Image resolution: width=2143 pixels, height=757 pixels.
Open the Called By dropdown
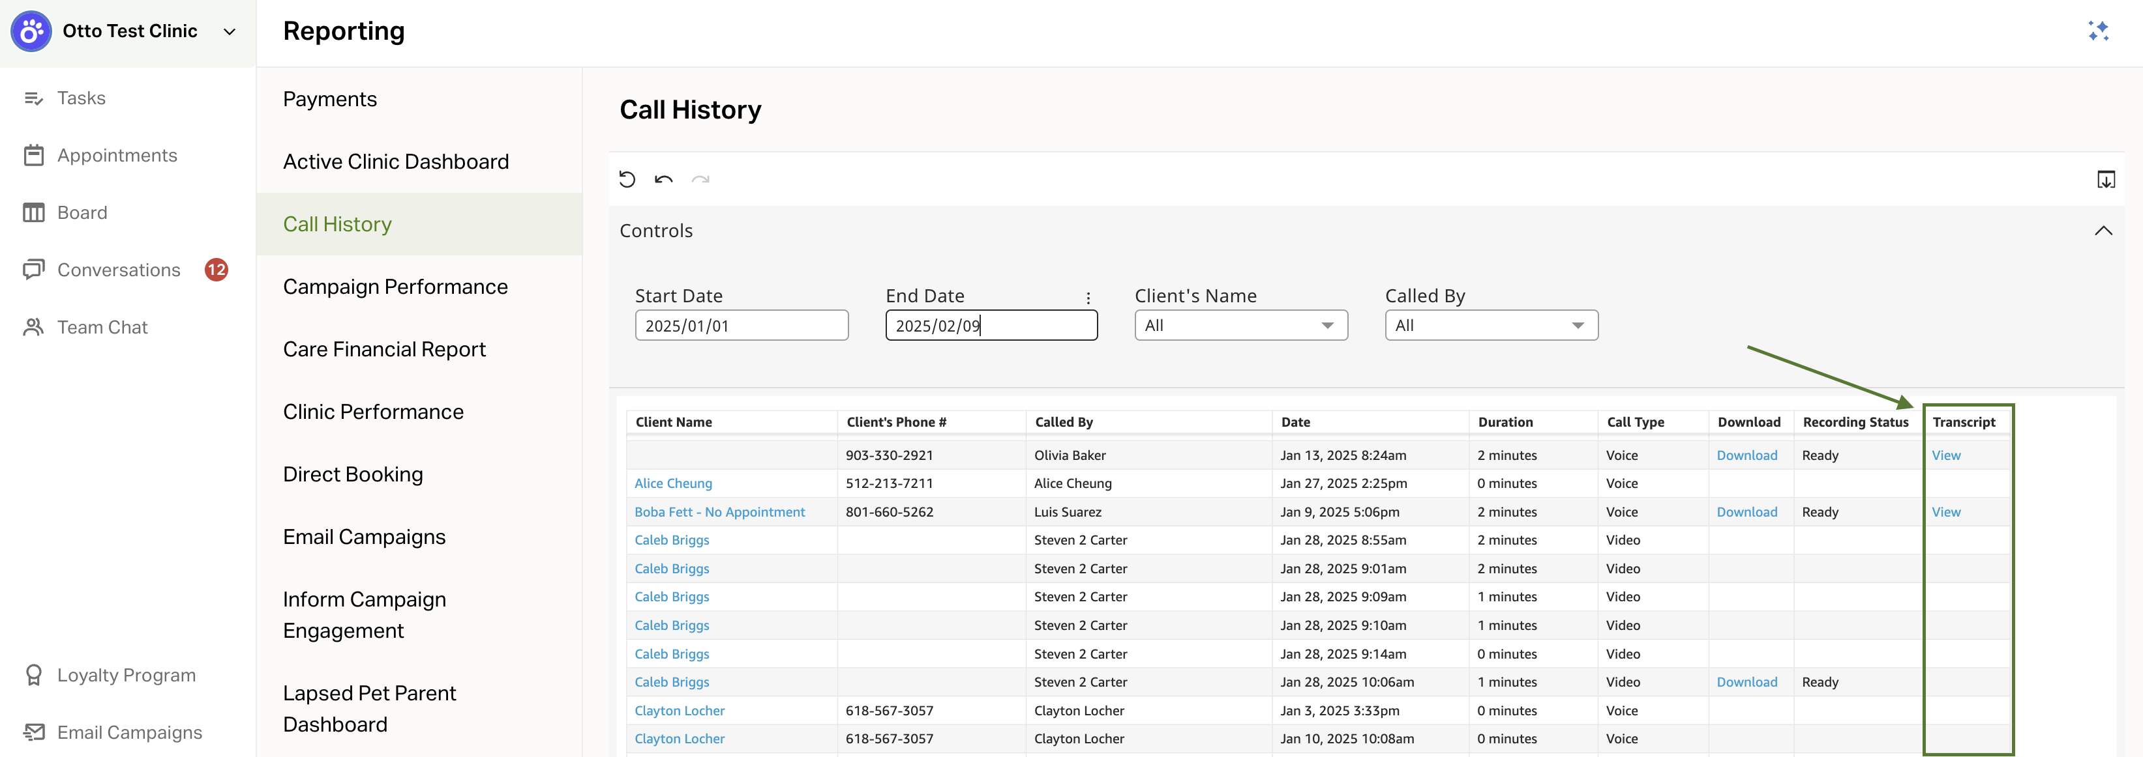1491,326
